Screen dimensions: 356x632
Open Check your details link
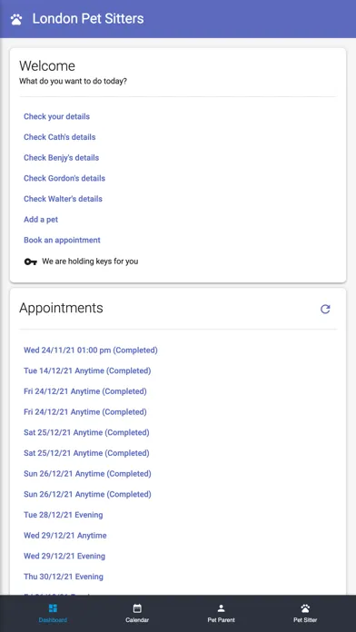coord(57,116)
